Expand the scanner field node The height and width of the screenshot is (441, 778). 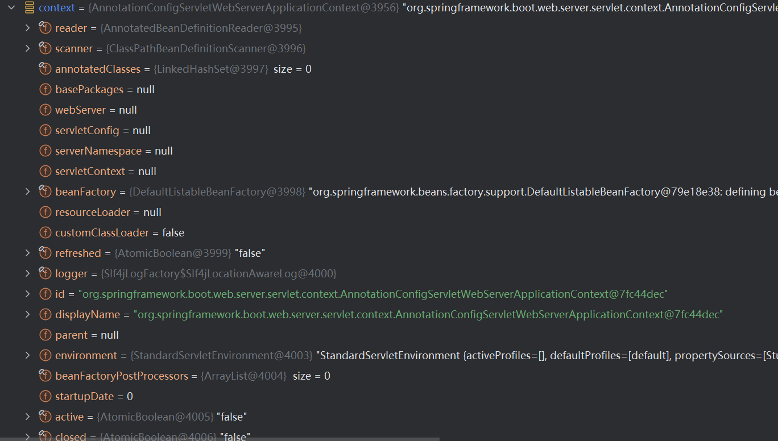click(x=27, y=48)
